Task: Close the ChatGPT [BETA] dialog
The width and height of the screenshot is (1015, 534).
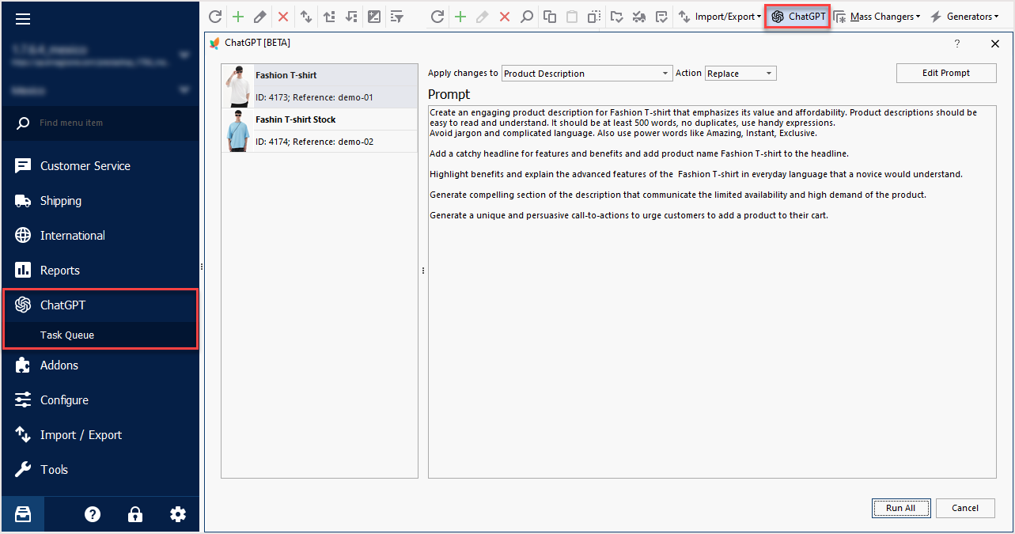Action: (995, 44)
